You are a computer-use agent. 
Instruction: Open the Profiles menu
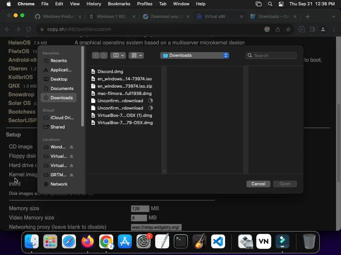(145, 4)
